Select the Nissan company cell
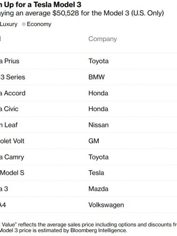The image size is (177, 236). click(x=98, y=125)
